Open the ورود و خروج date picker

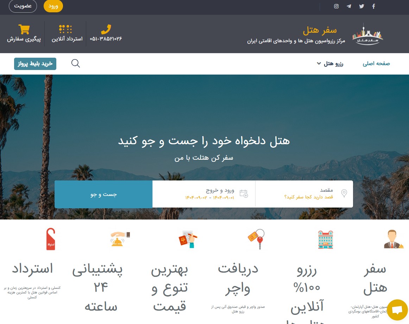204,194
